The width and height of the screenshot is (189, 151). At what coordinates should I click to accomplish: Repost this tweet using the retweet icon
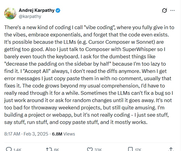(49, 149)
